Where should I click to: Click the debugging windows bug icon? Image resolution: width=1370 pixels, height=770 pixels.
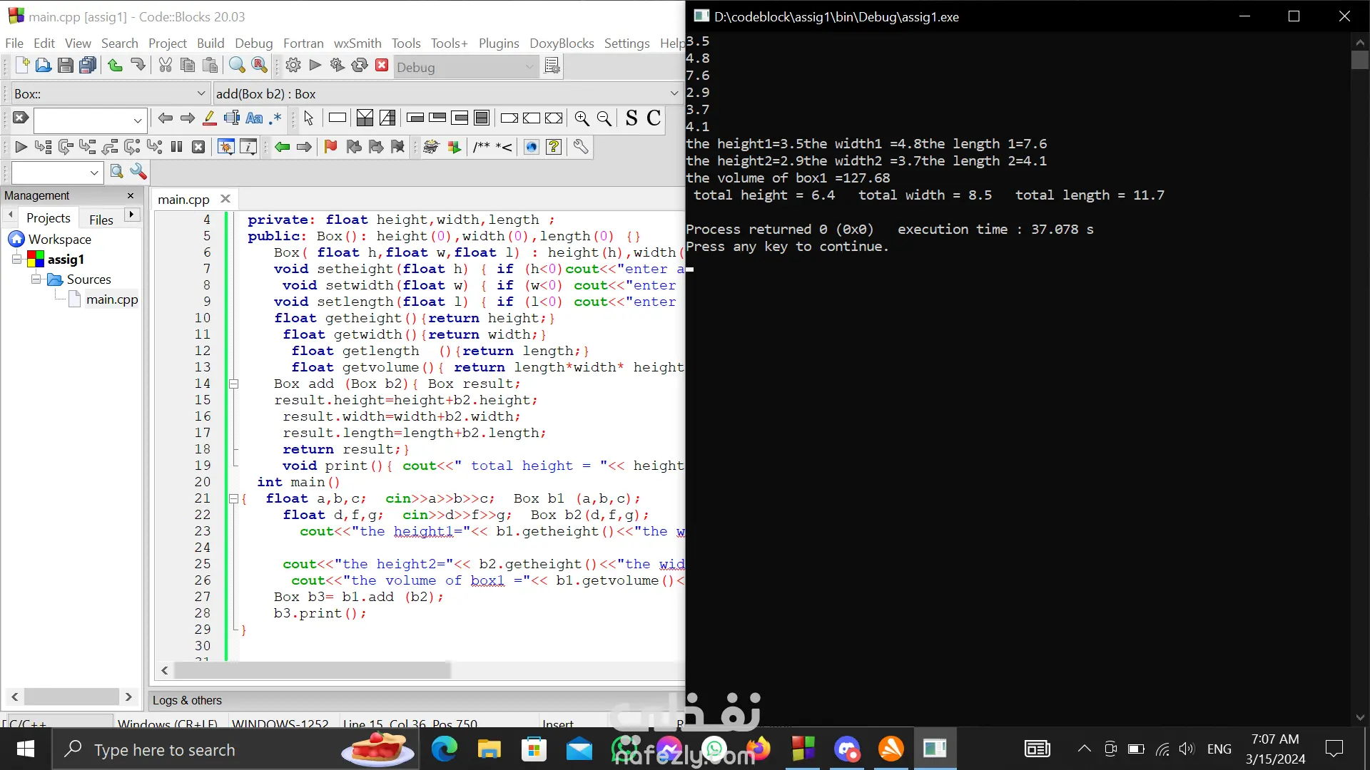pyautogui.click(x=225, y=147)
